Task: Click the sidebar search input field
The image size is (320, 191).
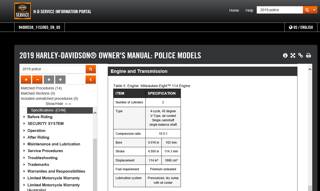Action: 53,69
